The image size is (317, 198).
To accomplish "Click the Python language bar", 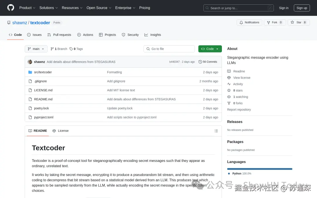I will [259, 169].
